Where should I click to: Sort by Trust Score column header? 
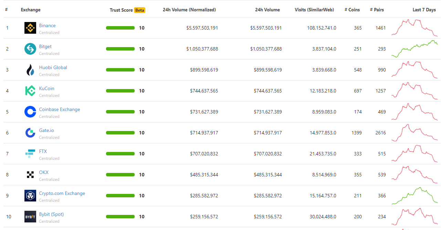121,10
